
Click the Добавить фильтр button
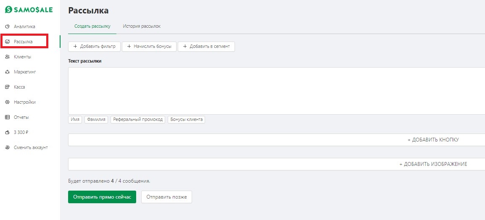tap(94, 47)
